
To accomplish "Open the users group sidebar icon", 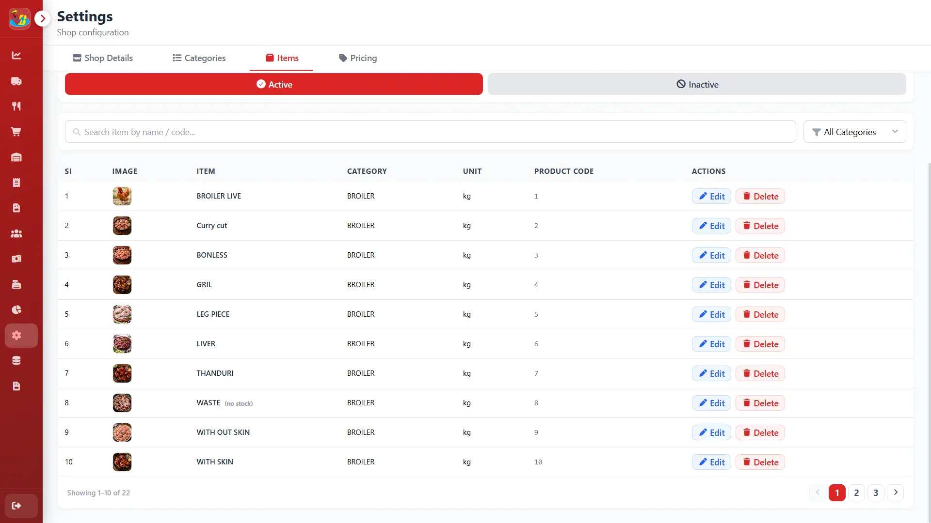I will click(16, 233).
